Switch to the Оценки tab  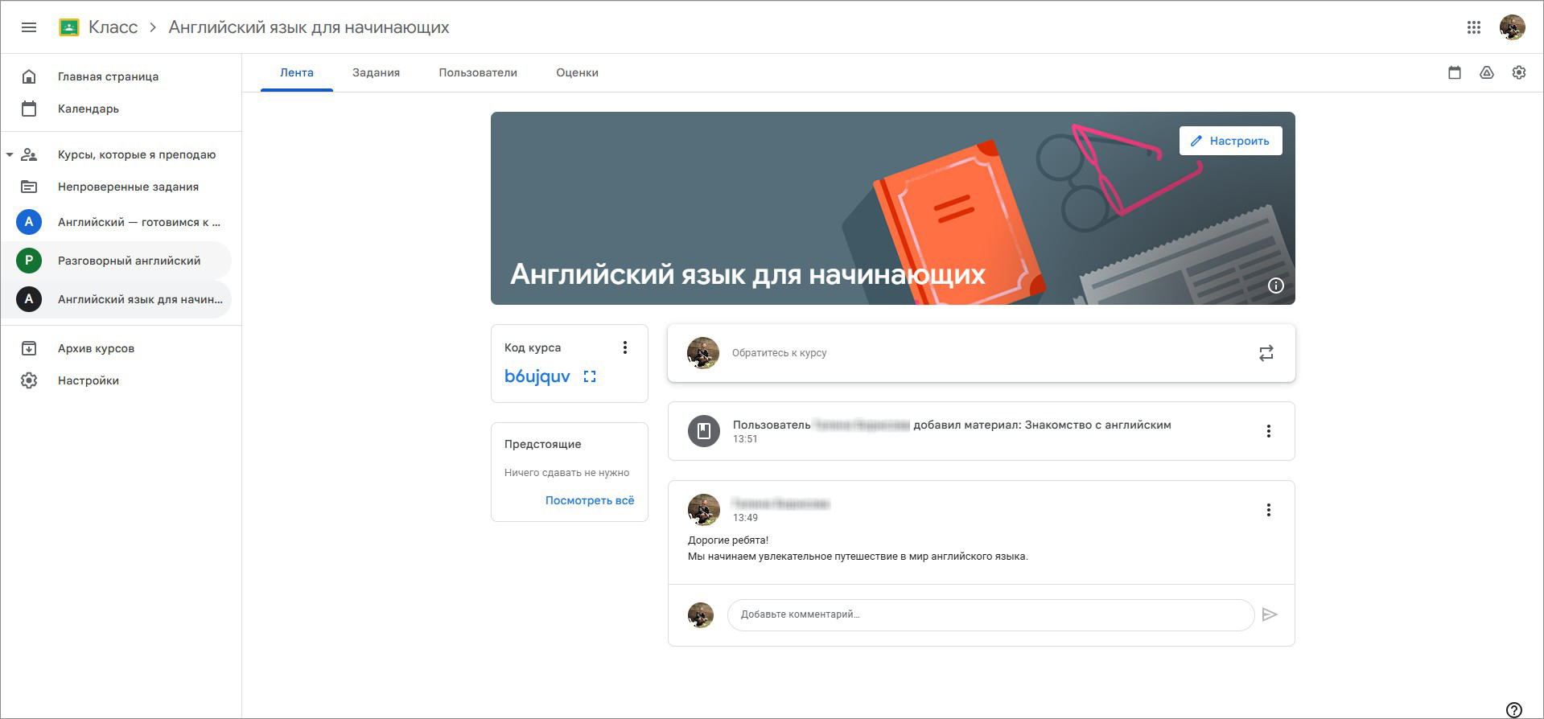(x=577, y=72)
